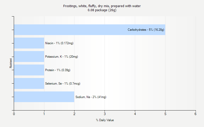Viewport: 204px width, 127px height.
Task: Select the x-axis tick label 5
Action: pos(165,114)
